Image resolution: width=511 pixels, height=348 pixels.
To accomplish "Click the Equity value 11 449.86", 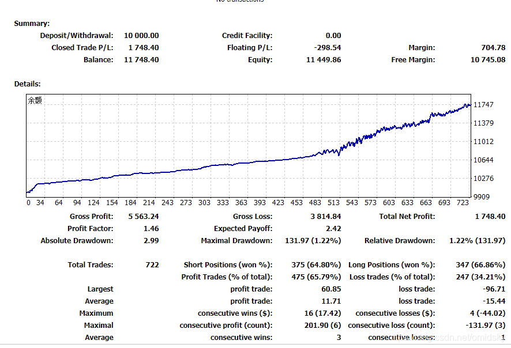I will point(324,59).
